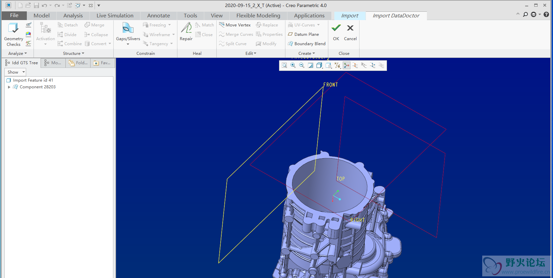Open the Display Style cube icon
The height and width of the screenshot is (278, 553).
(320, 66)
